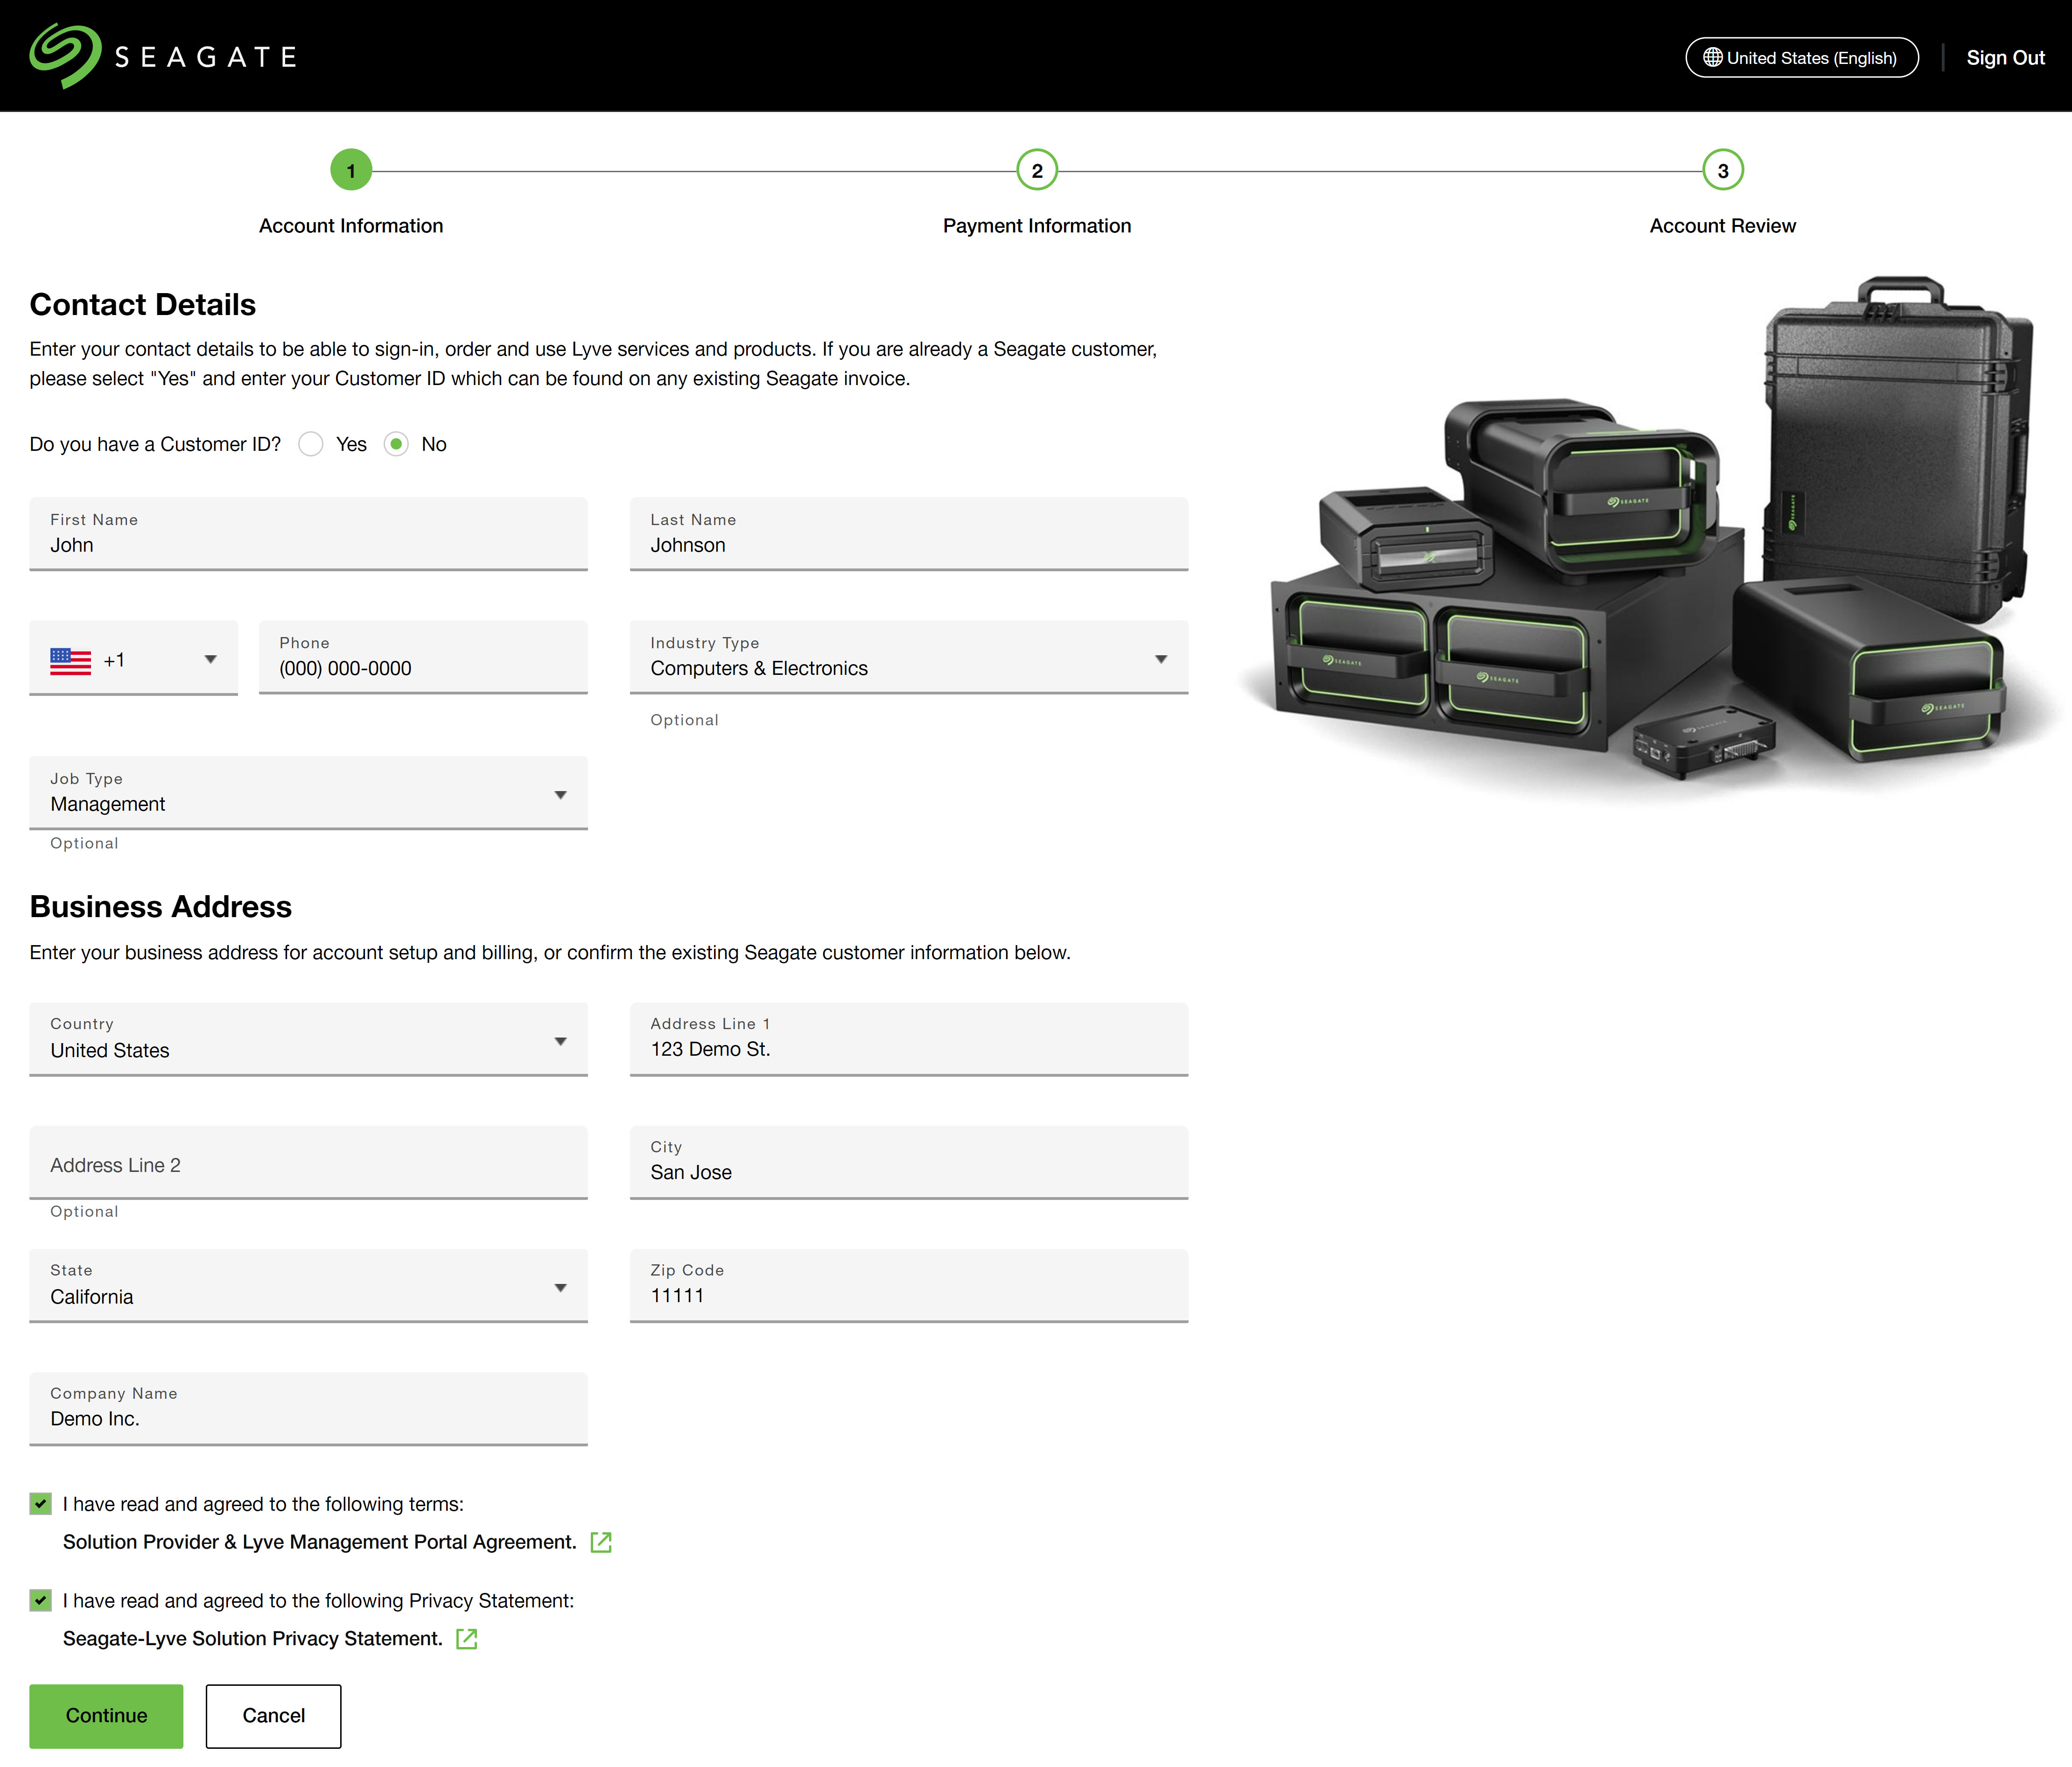This screenshot has width=2072, height=1767.
Task: Open the State dropdown
Action: 308,1286
